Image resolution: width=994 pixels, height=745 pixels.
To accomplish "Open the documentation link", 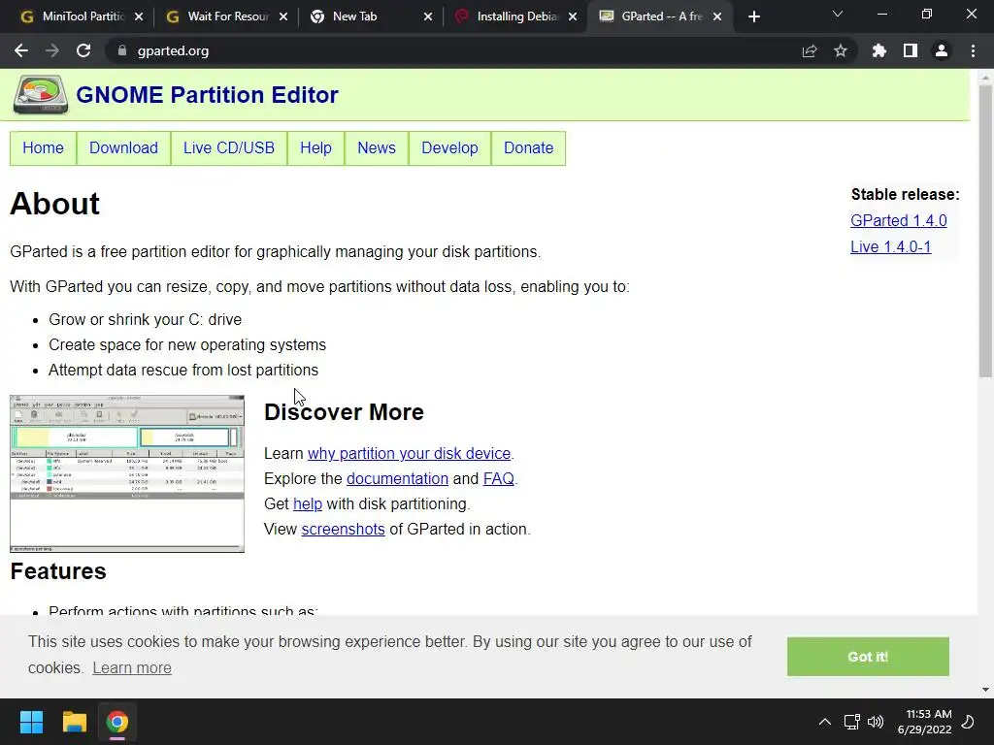I will coord(397,479).
